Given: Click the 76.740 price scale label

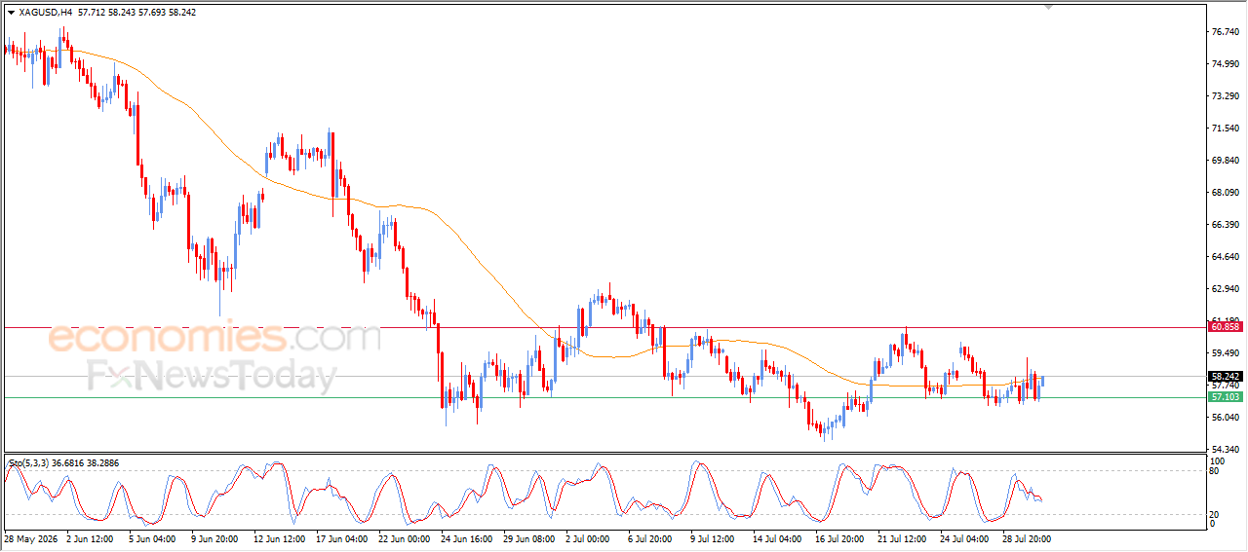Looking at the screenshot, I should tap(1226, 32).
